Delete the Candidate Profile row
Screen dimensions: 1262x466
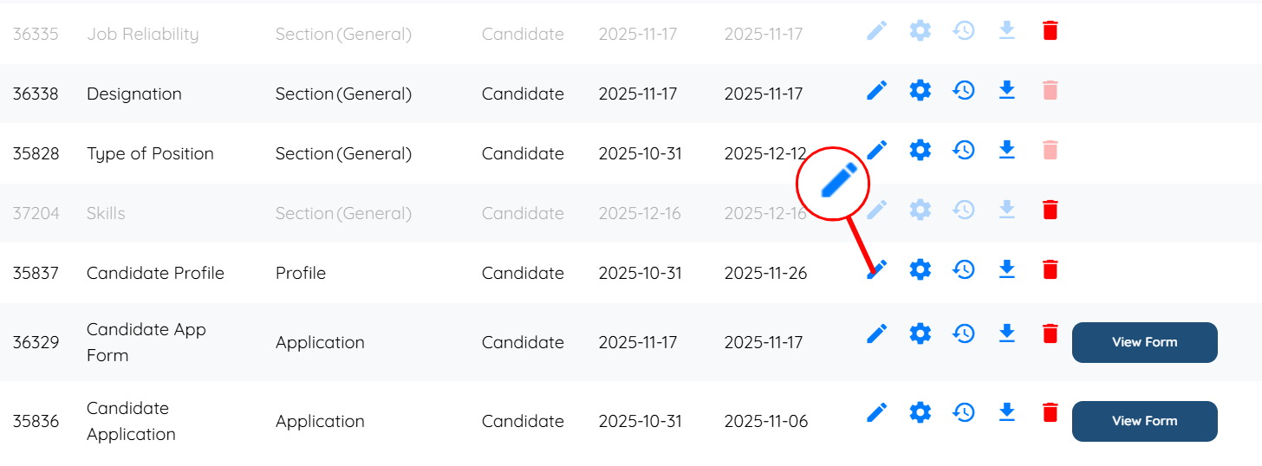coord(1050,269)
